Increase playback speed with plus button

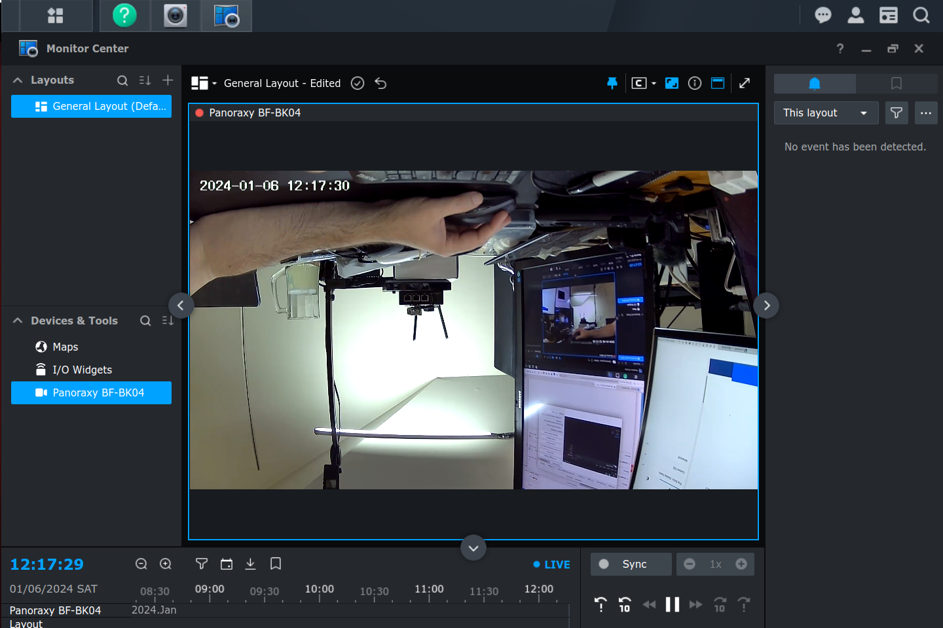click(x=741, y=564)
